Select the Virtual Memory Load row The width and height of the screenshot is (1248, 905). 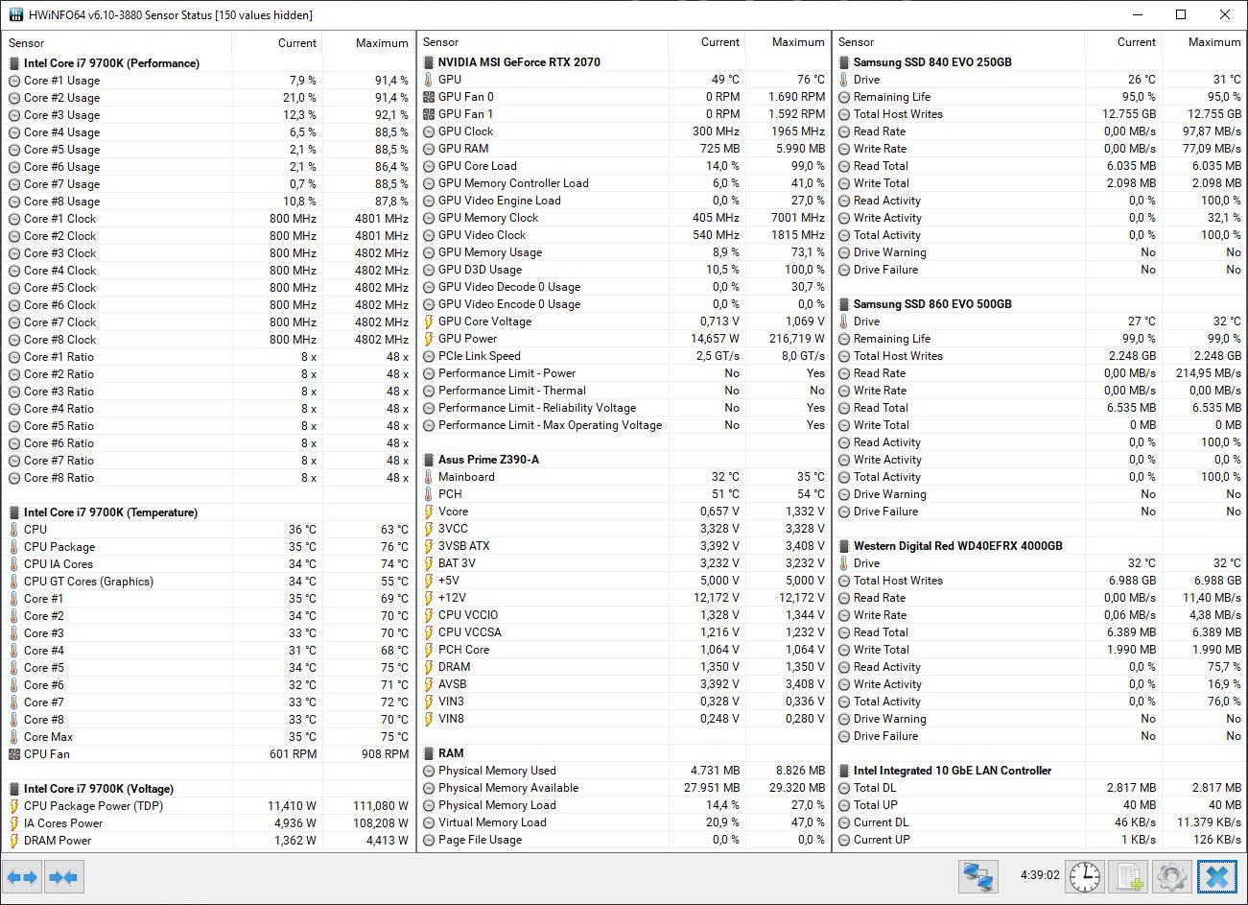coord(624,822)
